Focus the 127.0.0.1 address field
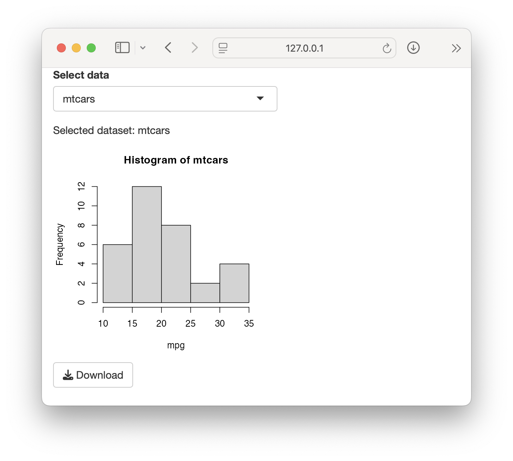This screenshot has width=513, height=461. pyautogui.click(x=304, y=48)
